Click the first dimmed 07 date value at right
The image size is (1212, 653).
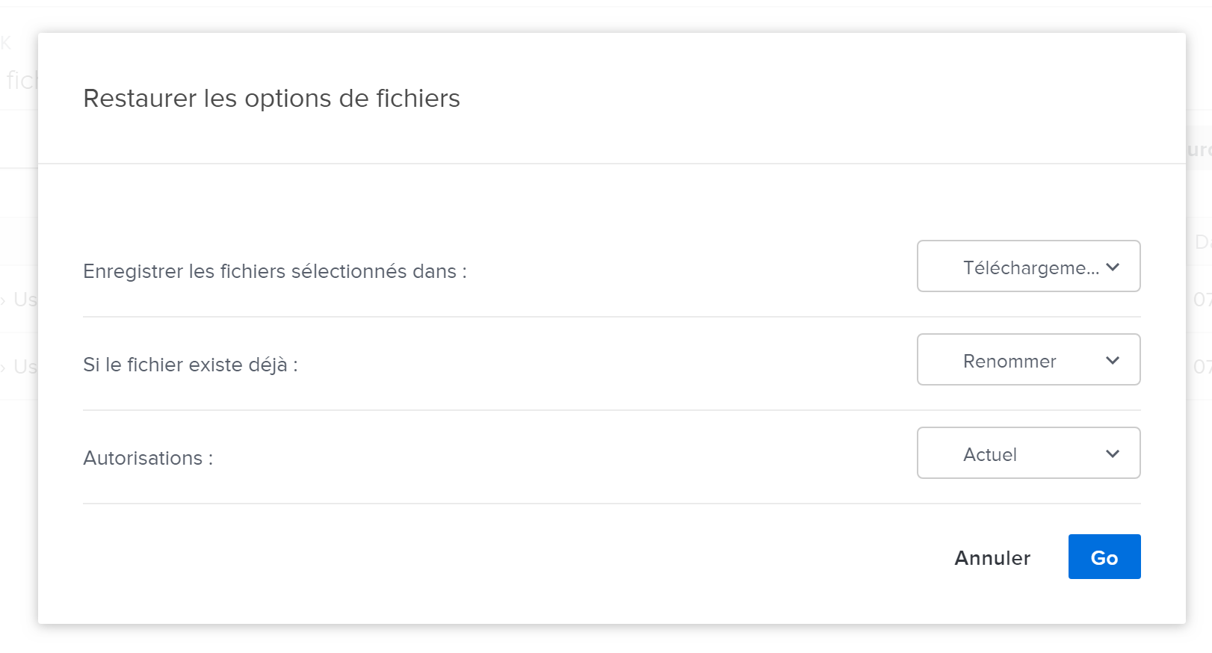1202,300
